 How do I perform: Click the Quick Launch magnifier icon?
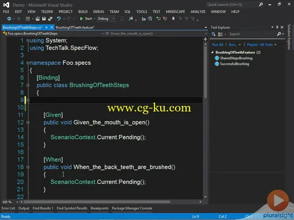pyautogui.click(x=261, y=5)
